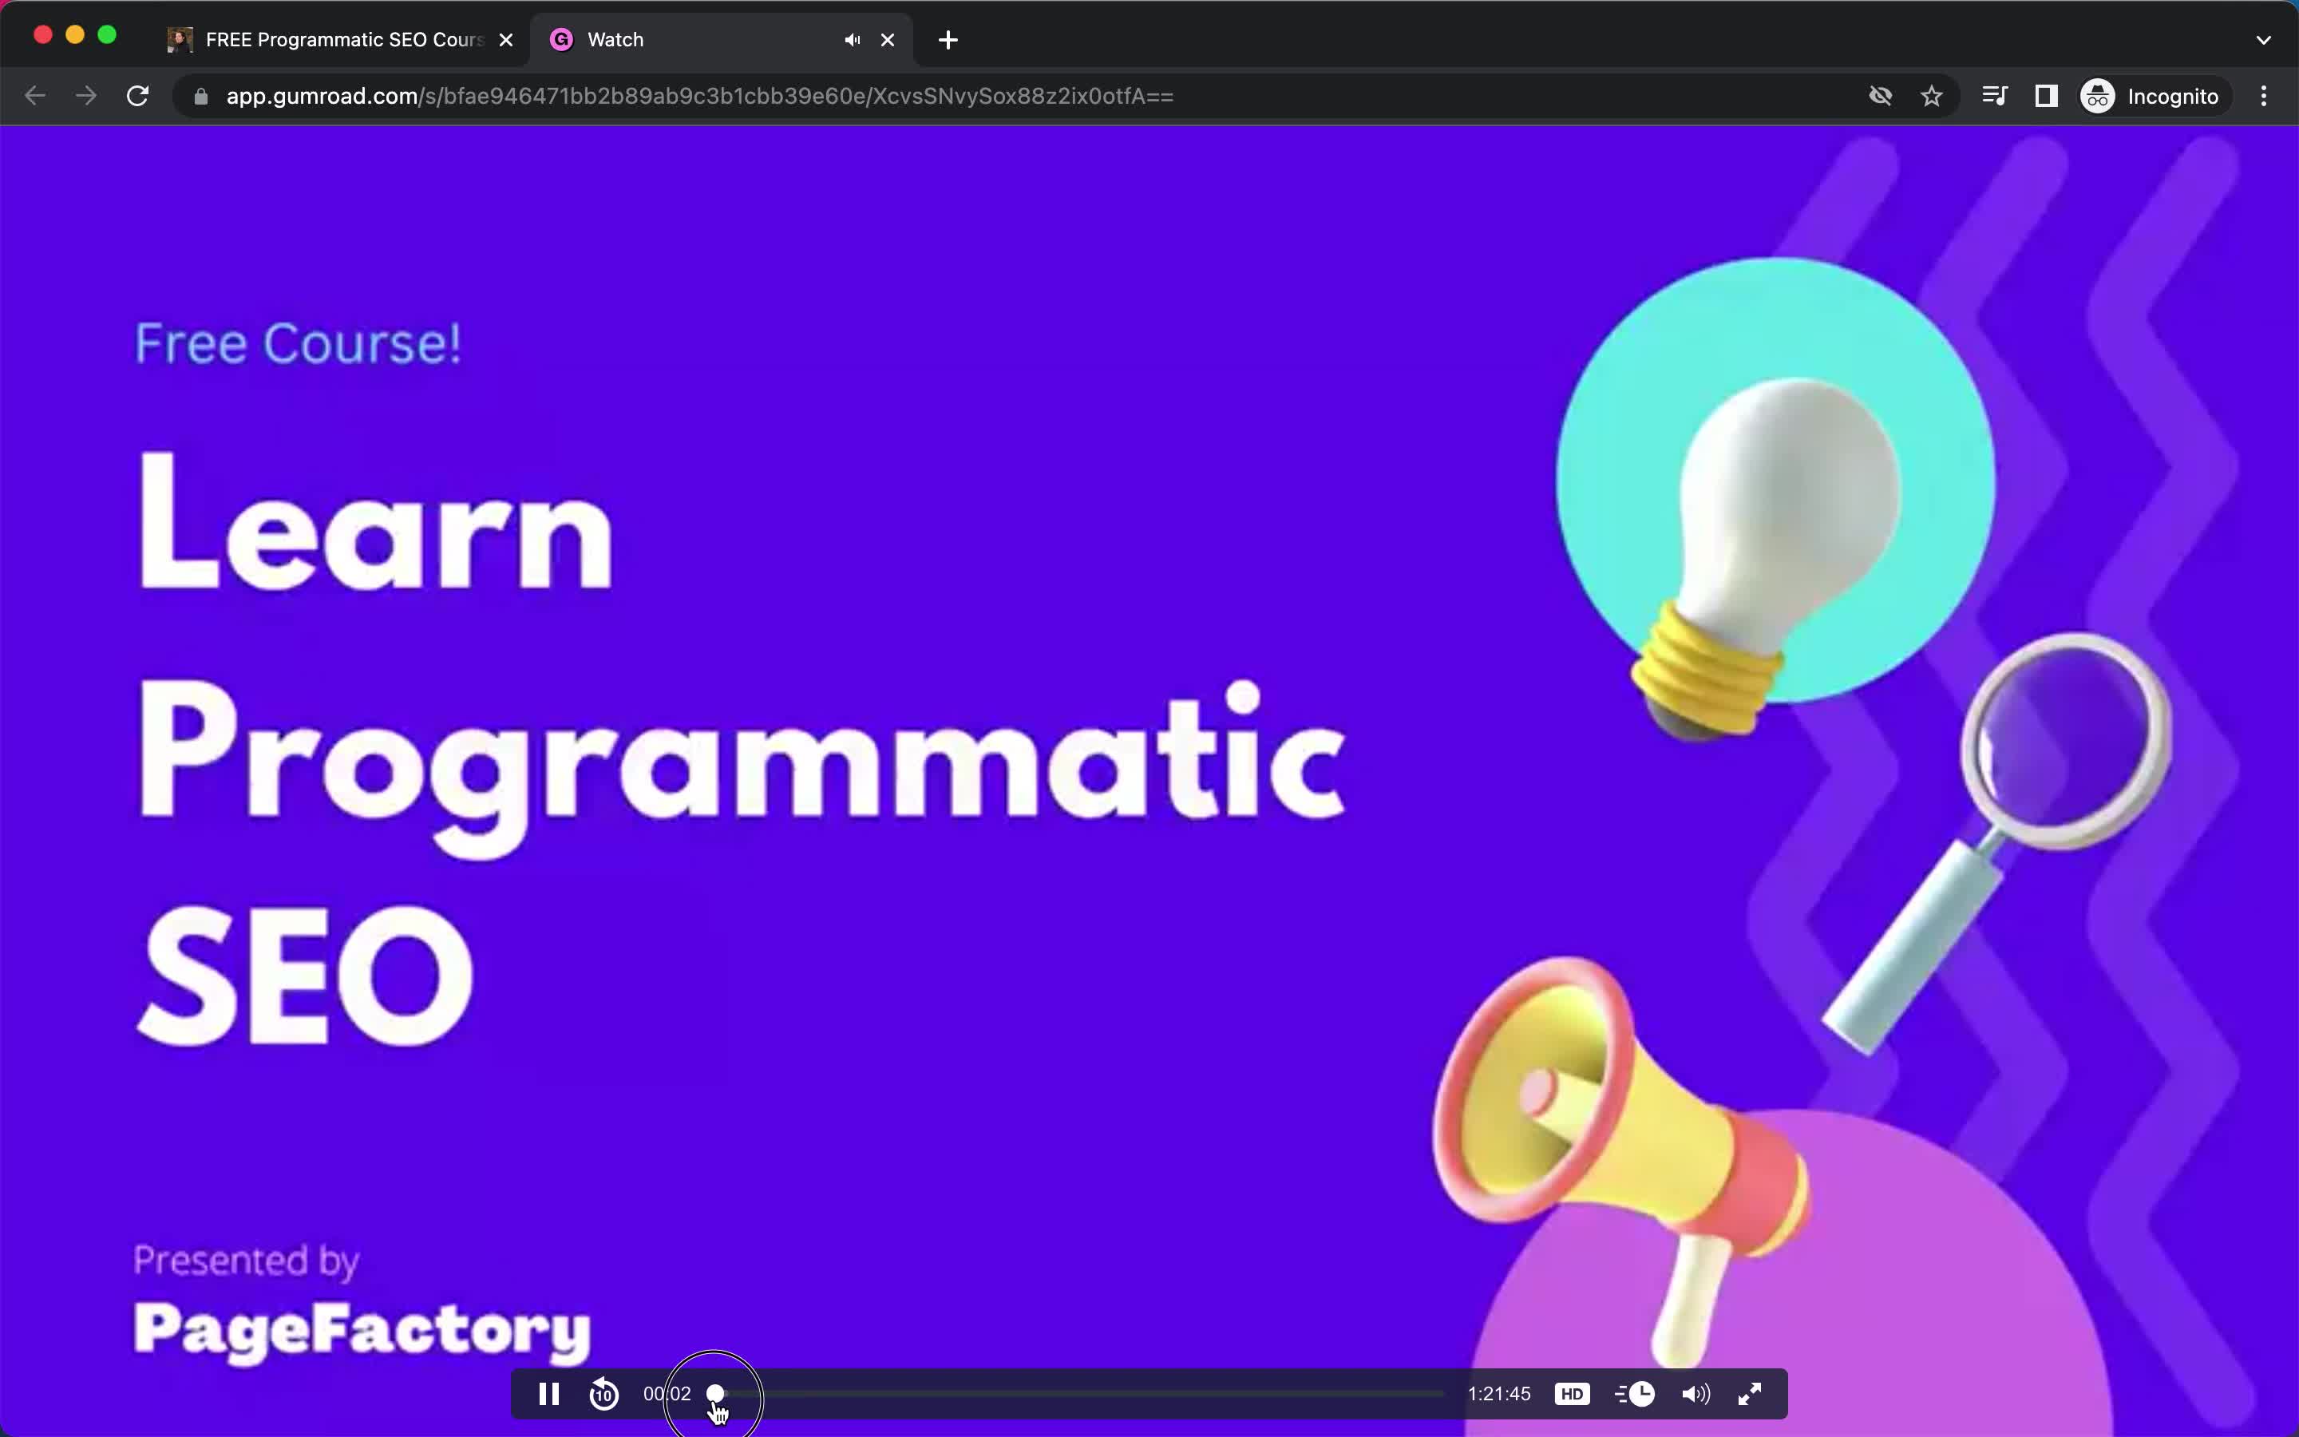
Task: Close the FREE Programmatic SEO Course tab
Action: (x=506, y=40)
